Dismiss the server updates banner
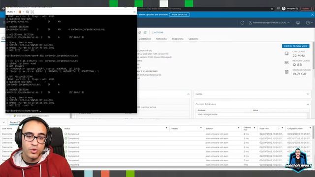This screenshot has height=177, width=315. click(313, 15)
